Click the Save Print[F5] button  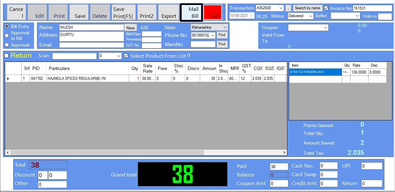point(124,13)
